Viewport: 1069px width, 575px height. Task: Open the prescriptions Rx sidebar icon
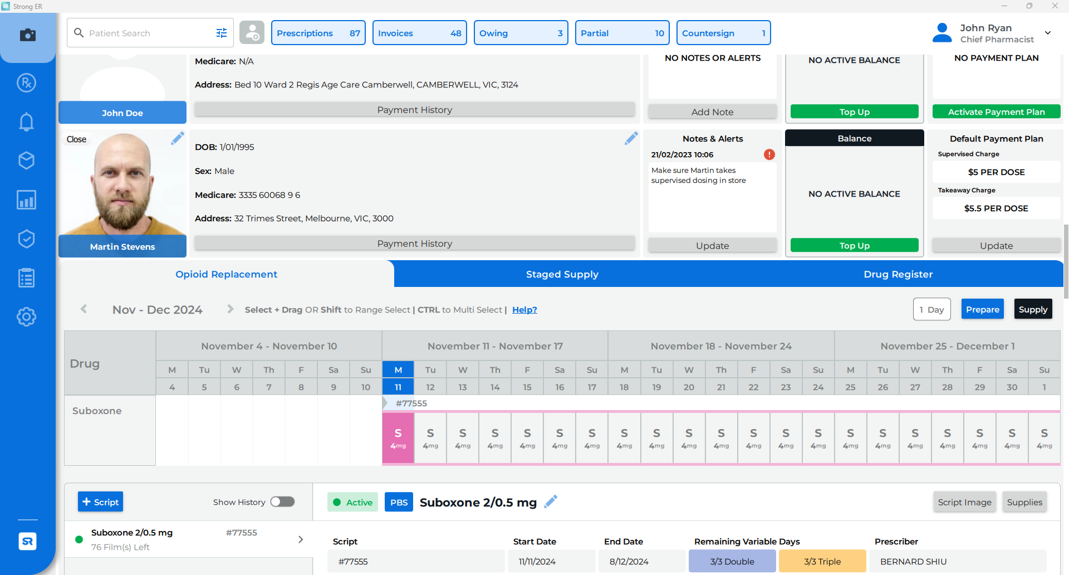click(x=26, y=82)
